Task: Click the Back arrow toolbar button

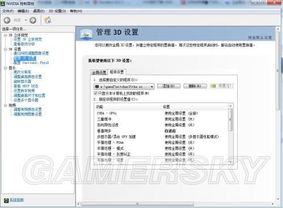Action: pos(7,20)
